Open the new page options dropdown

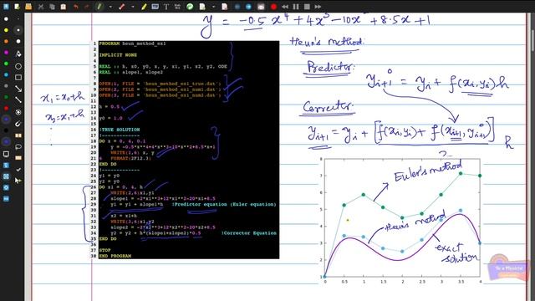click(213, 7)
